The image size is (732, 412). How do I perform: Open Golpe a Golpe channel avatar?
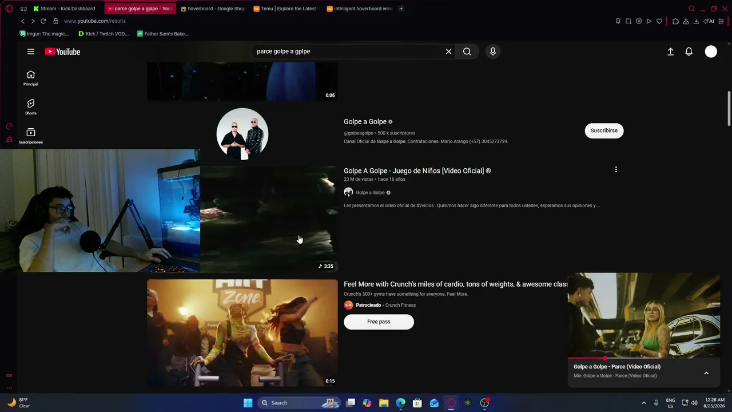[x=242, y=134]
